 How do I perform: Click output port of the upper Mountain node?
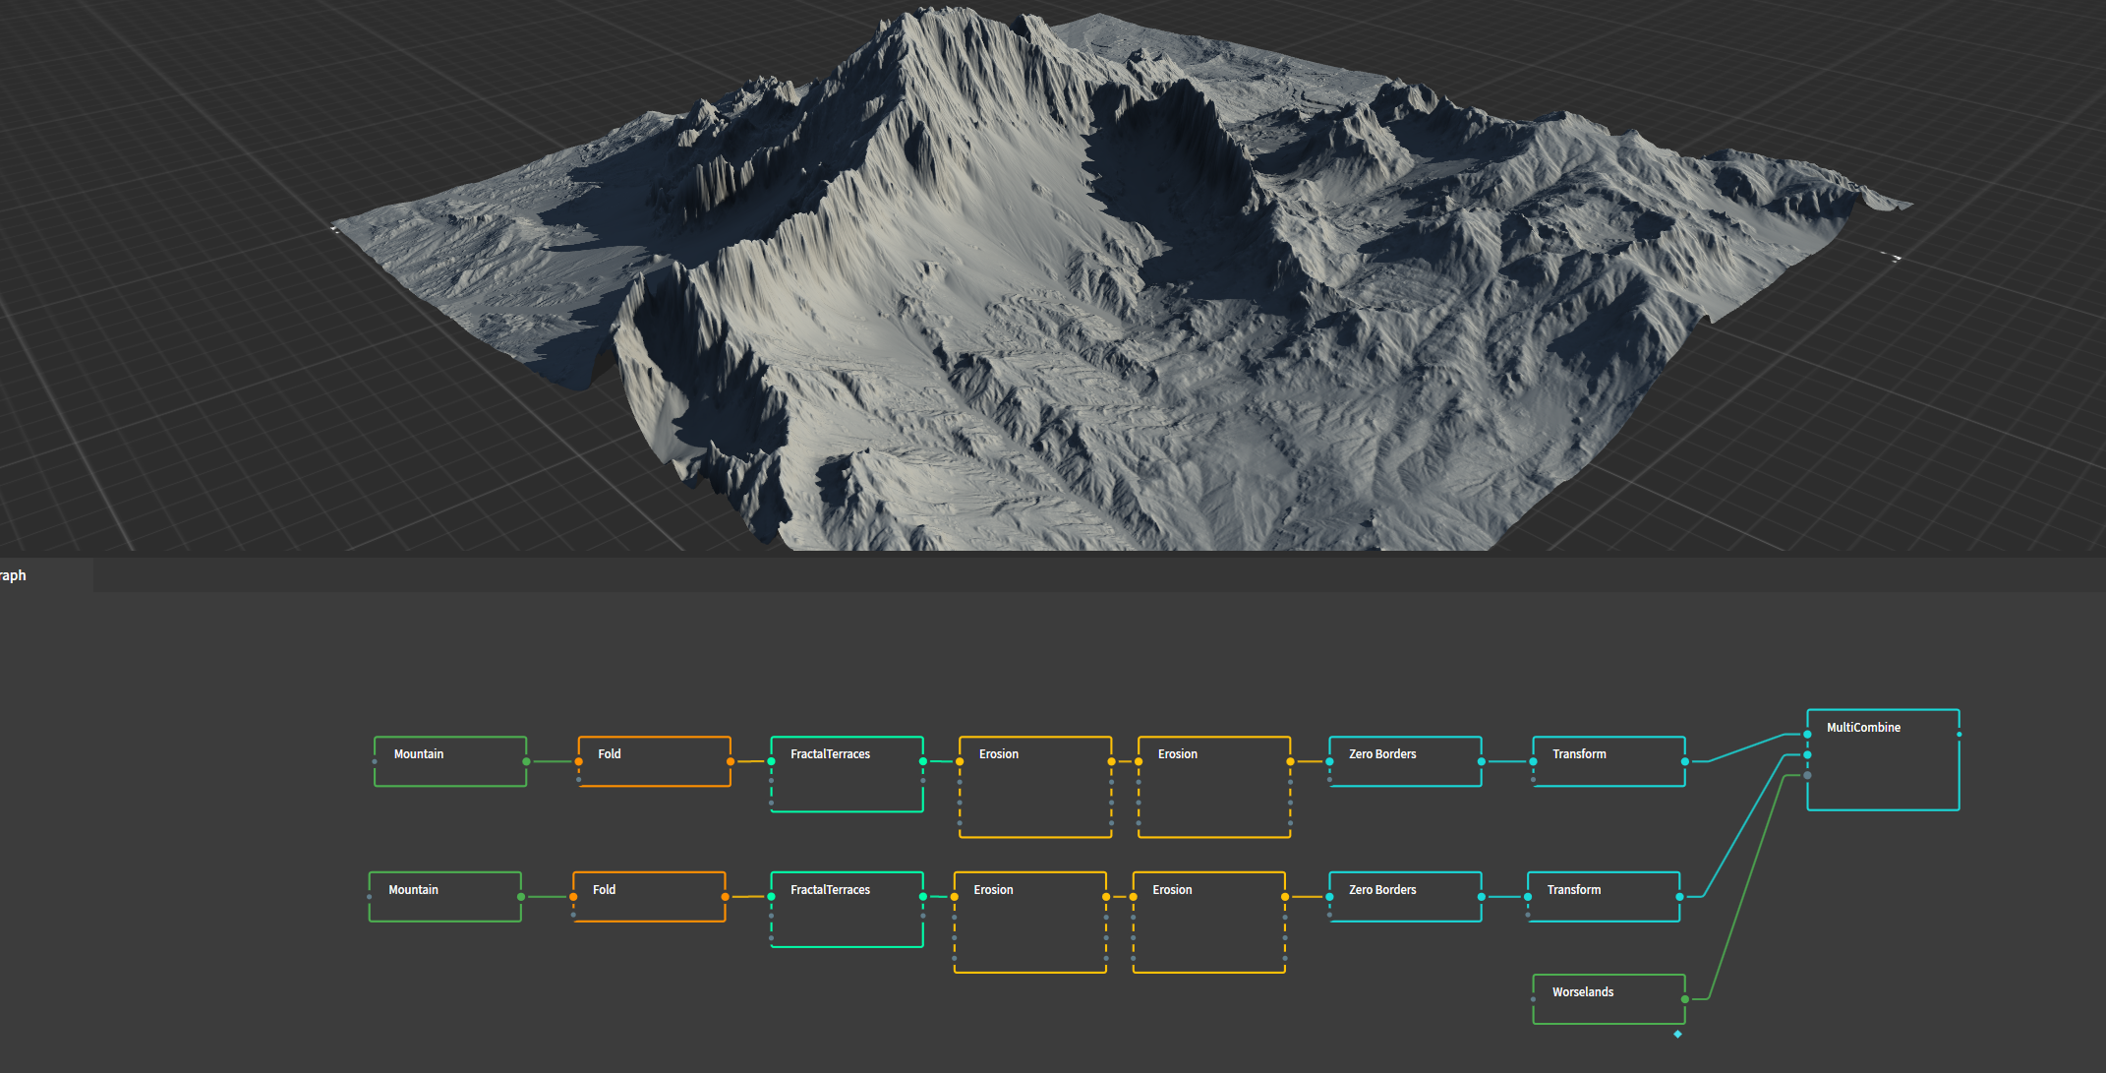click(x=526, y=761)
